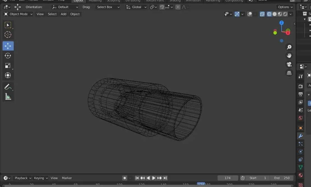Switch to Wireframe viewport shading
Screen dimensions: 311x187
pos(269,14)
